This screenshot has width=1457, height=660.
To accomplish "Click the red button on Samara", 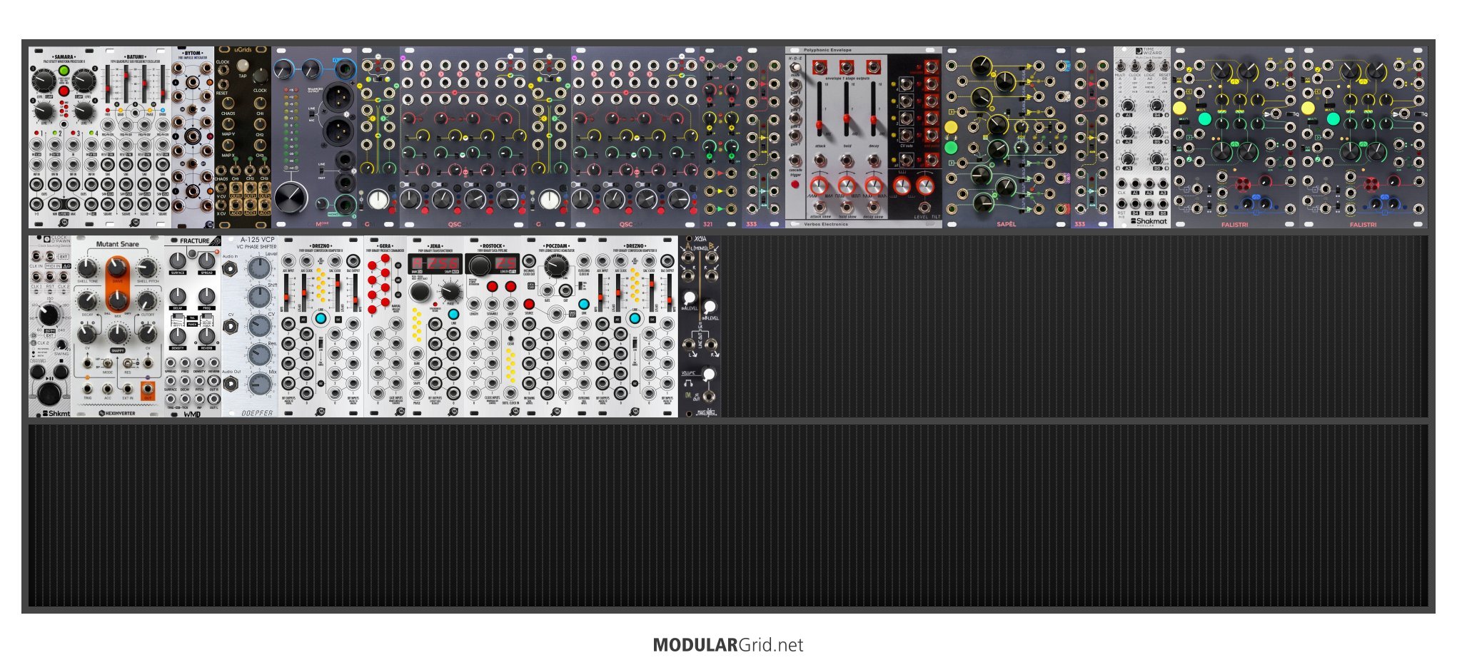I will pyautogui.click(x=64, y=91).
